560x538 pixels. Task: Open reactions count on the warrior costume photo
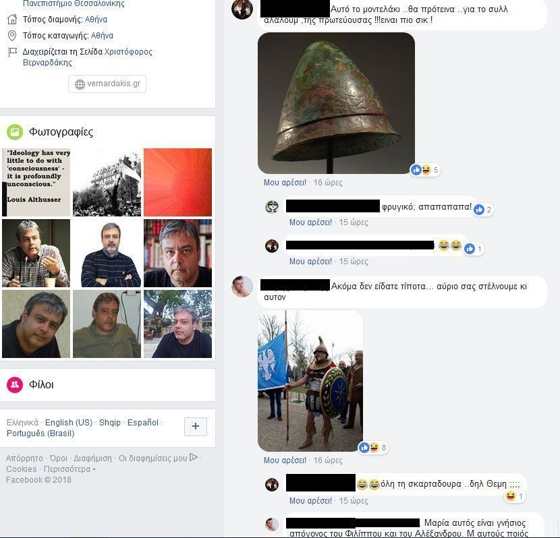pyautogui.click(x=374, y=448)
